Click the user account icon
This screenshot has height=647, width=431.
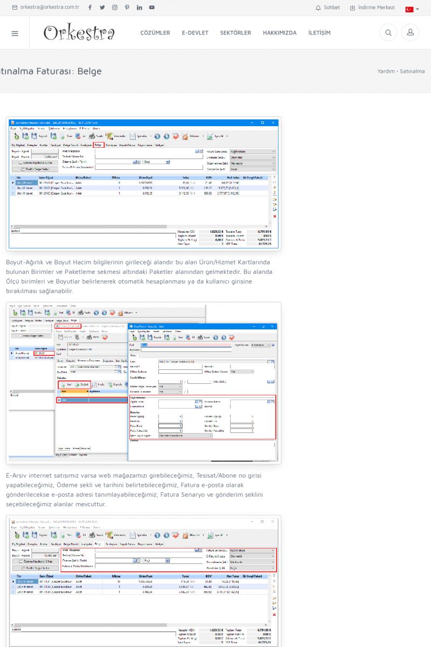[x=410, y=33]
